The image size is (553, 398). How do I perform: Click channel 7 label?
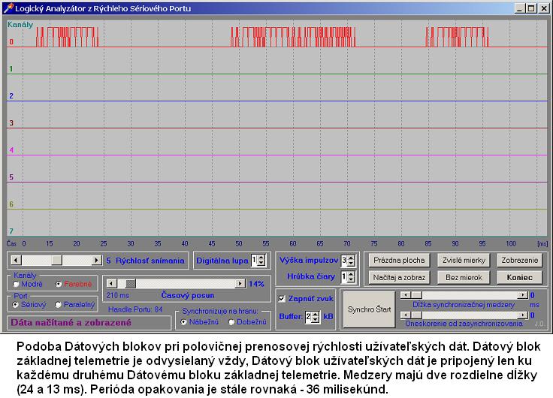(11, 231)
